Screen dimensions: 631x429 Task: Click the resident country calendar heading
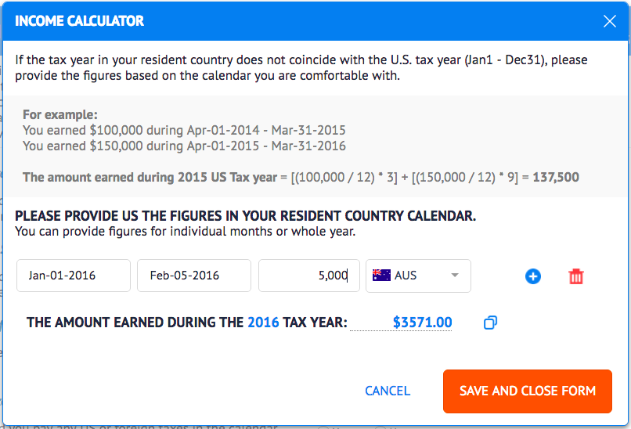[x=245, y=216]
